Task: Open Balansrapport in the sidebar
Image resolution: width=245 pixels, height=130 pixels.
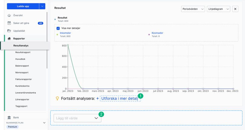Action: point(22,65)
